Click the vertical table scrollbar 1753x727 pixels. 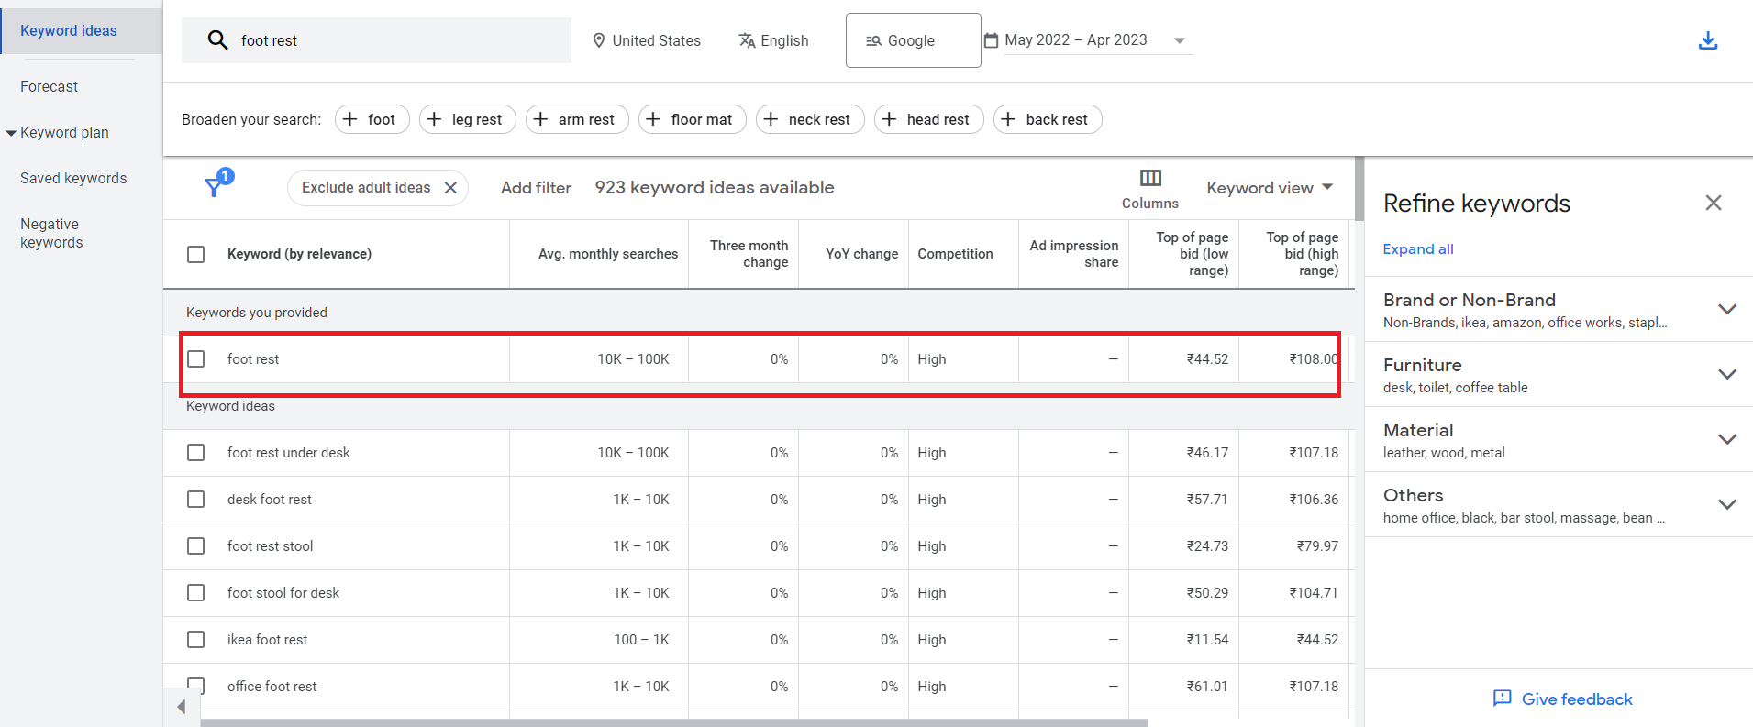pyautogui.click(x=1359, y=189)
